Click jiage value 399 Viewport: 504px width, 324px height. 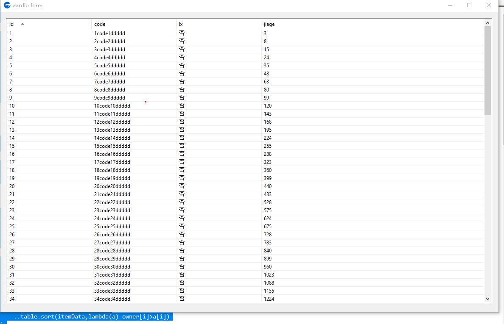tap(268, 178)
